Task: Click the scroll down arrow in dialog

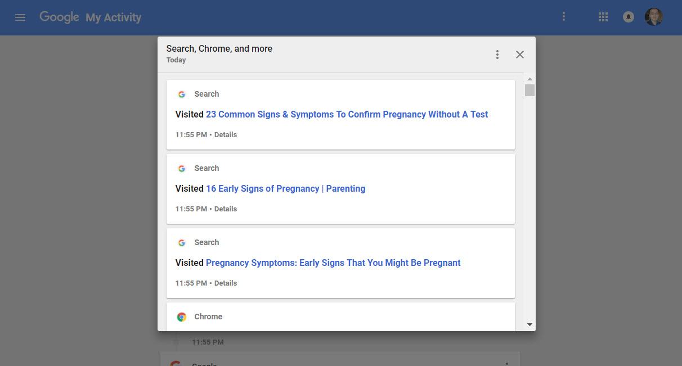Action: [530, 324]
